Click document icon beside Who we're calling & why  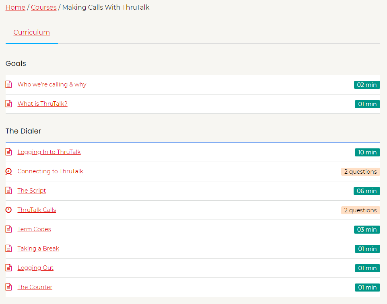(8, 84)
